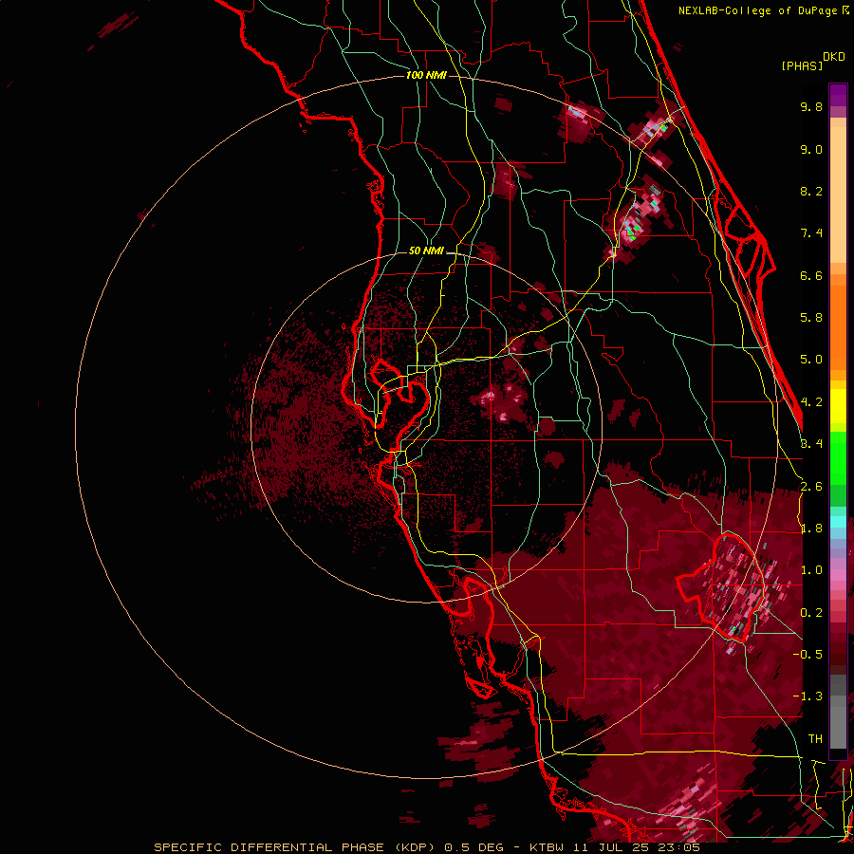854x854 pixels.
Task: Click the 2.6 value on the KDP scale
Action: point(811,487)
